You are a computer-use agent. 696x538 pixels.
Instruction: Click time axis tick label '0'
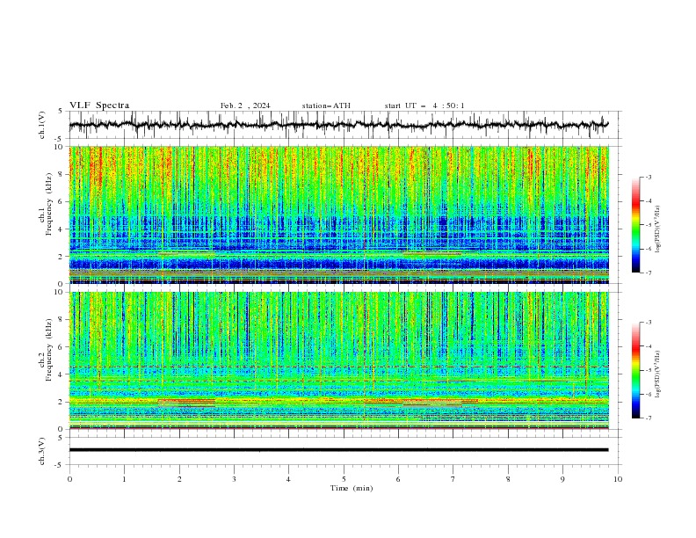click(69, 479)
